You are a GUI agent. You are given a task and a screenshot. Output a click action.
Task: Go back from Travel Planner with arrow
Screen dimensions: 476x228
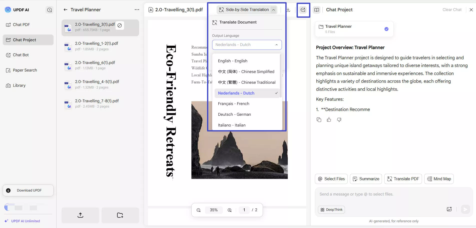click(x=66, y=10)
